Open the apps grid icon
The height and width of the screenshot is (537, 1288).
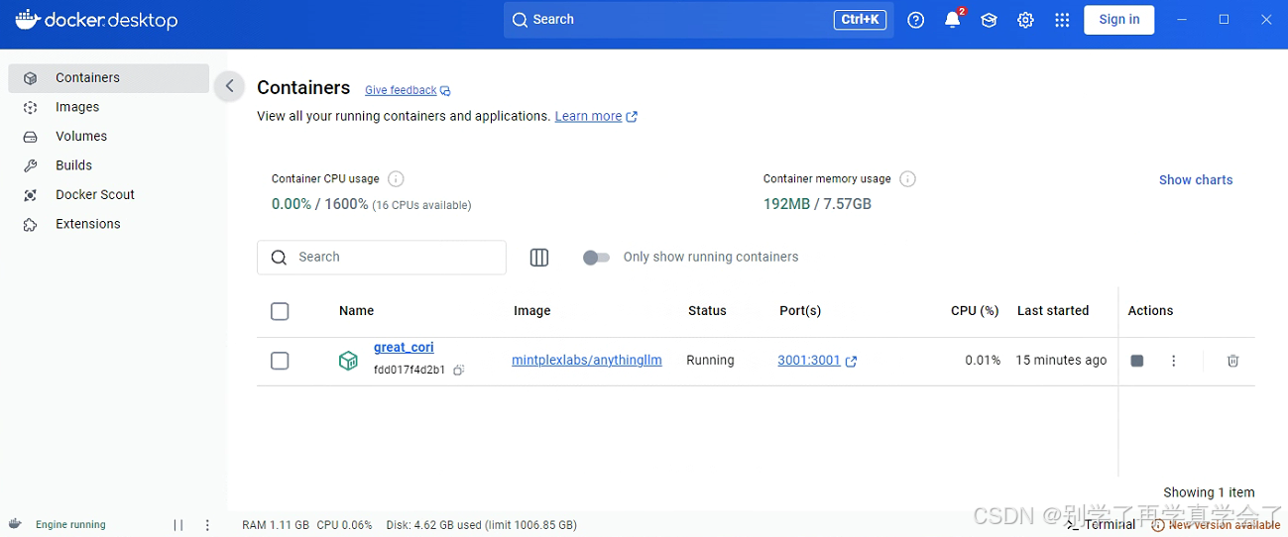pos(1062,20)
